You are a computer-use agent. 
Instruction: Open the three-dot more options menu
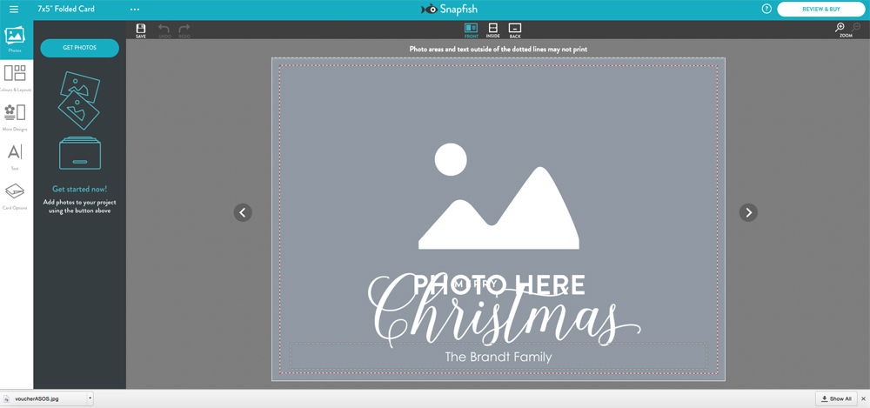tap(135, 10)
